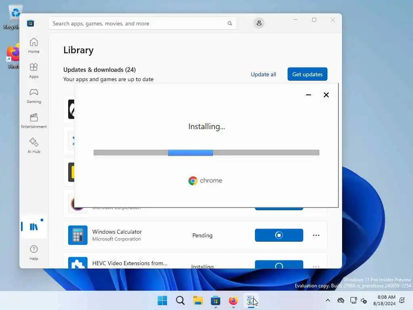Click the Chrome installing progress bar
This screenshot has width=413, height=310.
(x=206, y=153)
